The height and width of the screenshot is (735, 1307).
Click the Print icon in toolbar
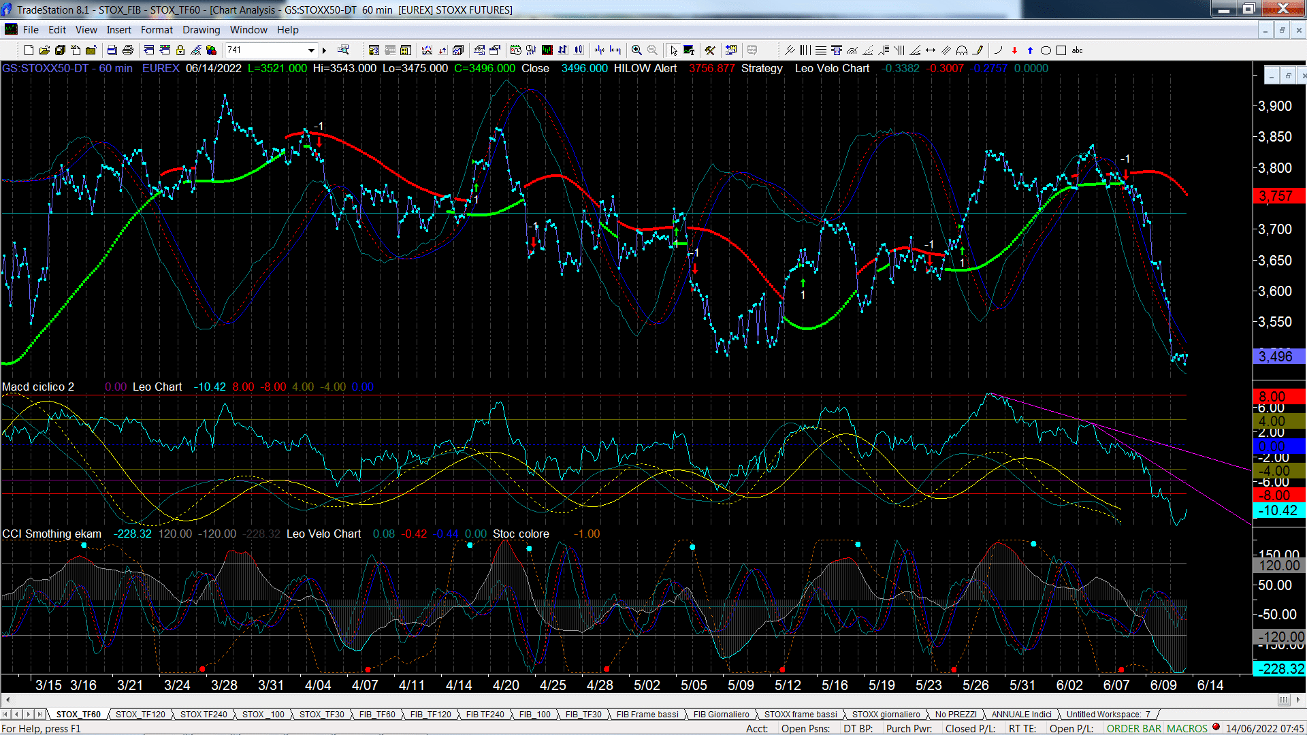(x=127, y=50)
